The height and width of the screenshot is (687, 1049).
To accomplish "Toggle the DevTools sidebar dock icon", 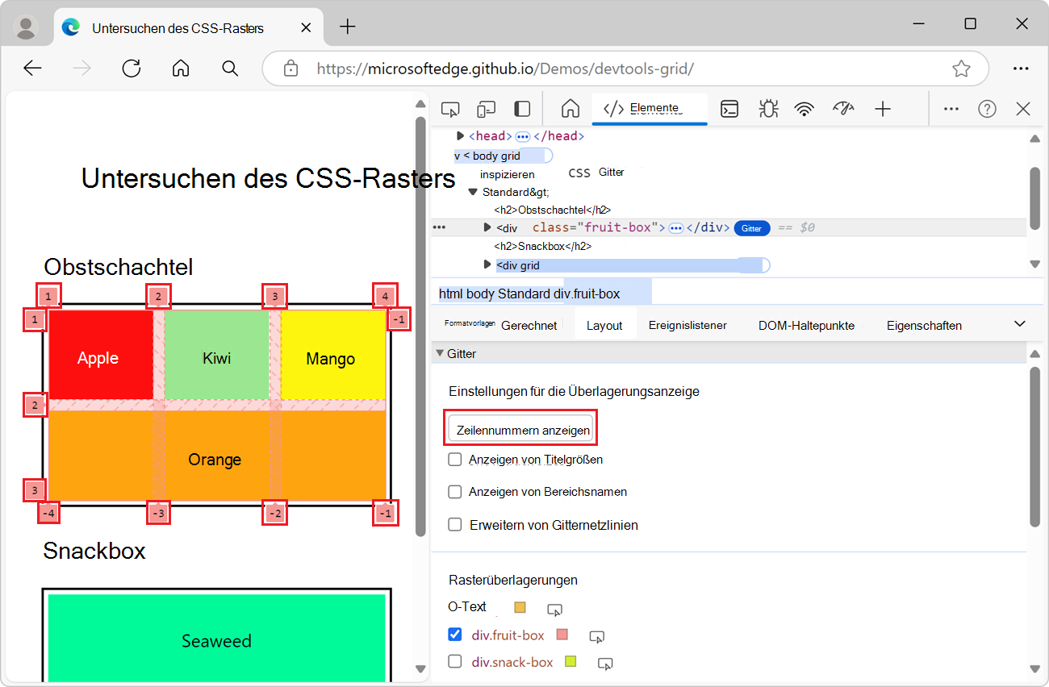I will click(523, 109).
